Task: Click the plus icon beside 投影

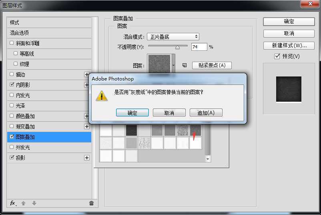Action: [x=87, y=158]
